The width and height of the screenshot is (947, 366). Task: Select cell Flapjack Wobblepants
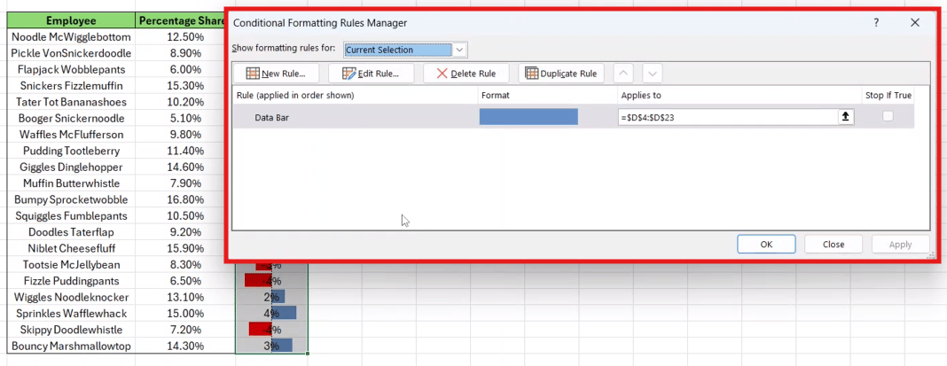(x=71, y=69)
